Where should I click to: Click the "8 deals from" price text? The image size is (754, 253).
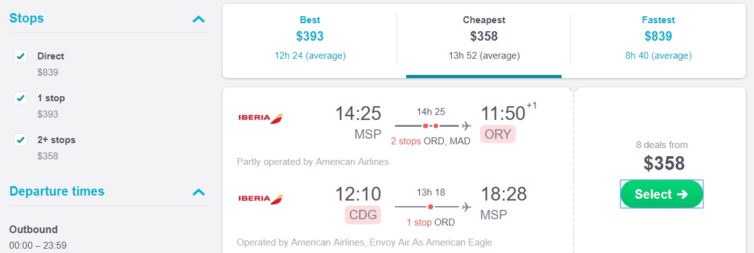coord(661,145)
